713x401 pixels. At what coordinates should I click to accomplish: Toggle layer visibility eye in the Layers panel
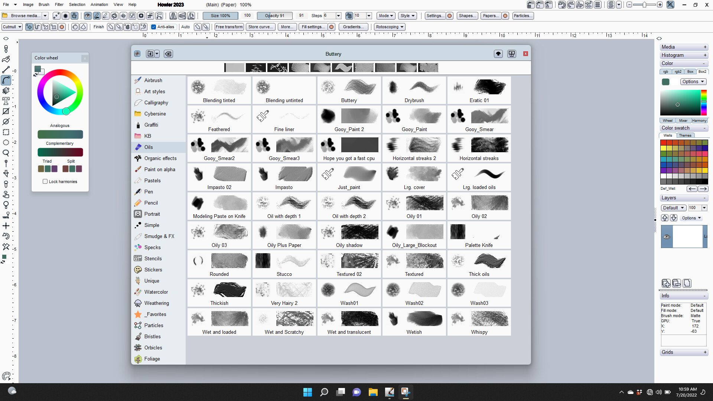[667, 237]
